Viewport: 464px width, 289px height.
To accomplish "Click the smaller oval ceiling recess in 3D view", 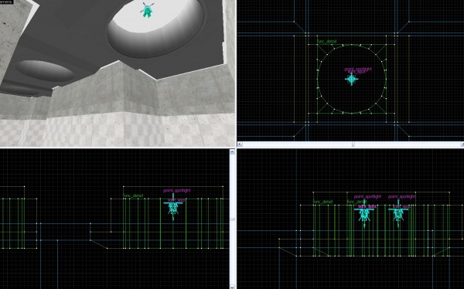I will (46, 70).
